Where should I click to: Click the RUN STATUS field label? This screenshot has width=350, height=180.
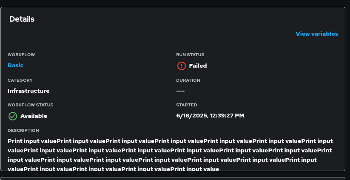coord(190,55)
